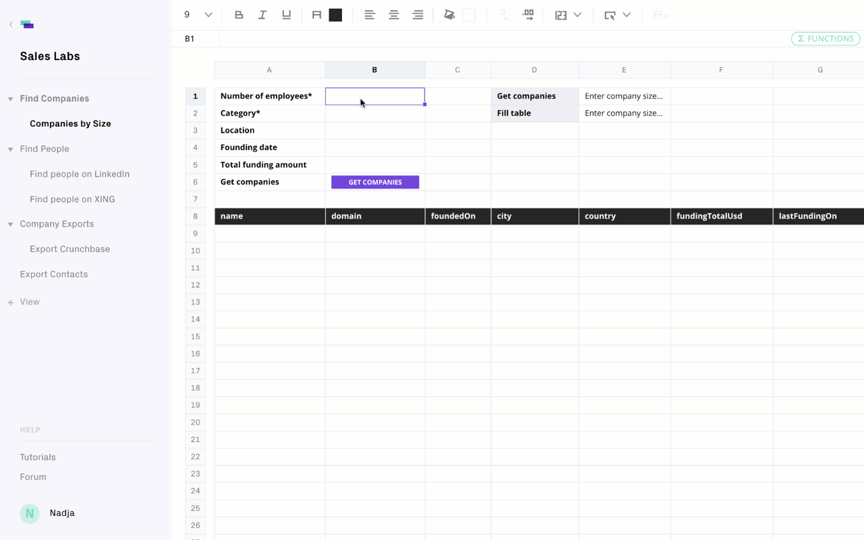Align text right
Image resolution: width=864 pixels, height=540 pixels.
418,15
